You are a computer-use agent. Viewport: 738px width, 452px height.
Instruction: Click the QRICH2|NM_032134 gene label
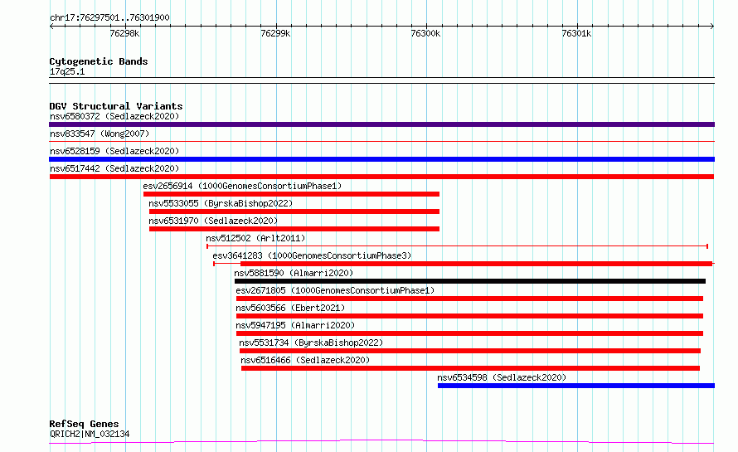coord(90,434)
